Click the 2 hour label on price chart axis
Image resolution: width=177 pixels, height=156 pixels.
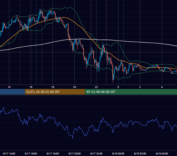tap(140, 87)
